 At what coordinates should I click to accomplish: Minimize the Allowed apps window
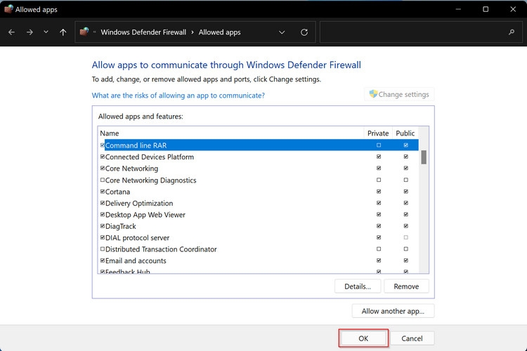(x=458, y=9)
